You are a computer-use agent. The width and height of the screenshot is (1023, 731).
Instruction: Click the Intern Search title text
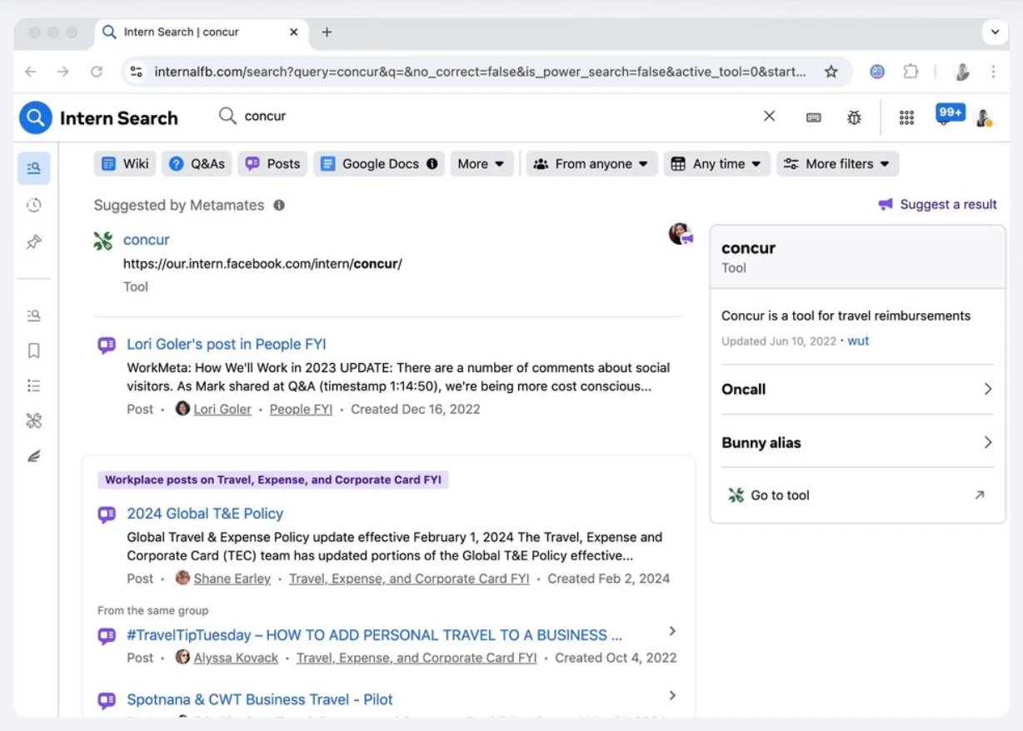(119, 118)
